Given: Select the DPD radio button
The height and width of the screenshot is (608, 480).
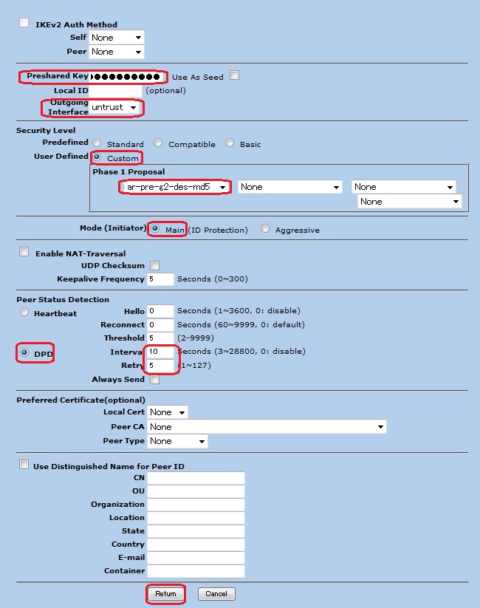Looking at the screenshot, I should pyautogui.click(x=24, y=352).
